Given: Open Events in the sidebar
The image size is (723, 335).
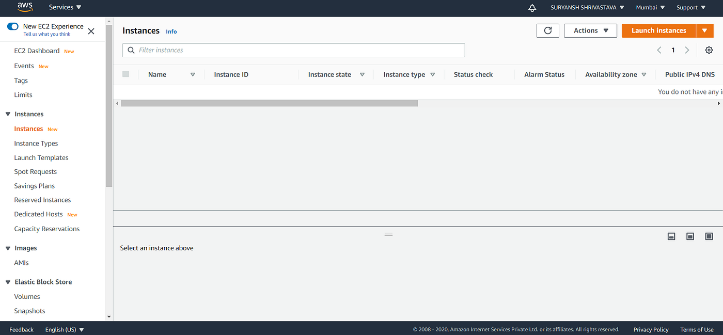Looking at the screenshot, I should pos(24,66).
